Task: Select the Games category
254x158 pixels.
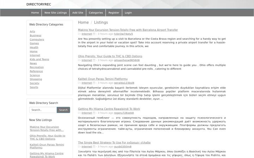Action: [x=34, y=44]
